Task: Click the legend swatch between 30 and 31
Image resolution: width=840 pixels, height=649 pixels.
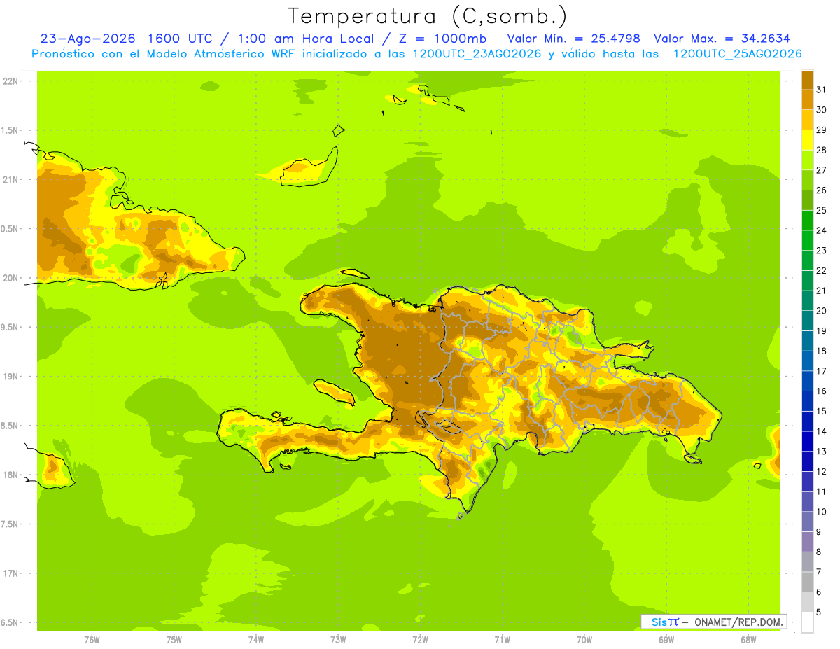Action: [807, 100]
